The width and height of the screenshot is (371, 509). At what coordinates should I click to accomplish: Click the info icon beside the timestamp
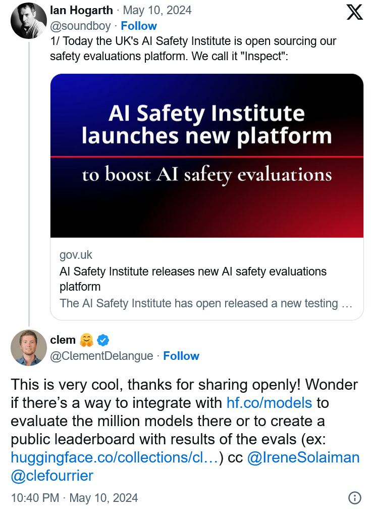tap(354, 497)
